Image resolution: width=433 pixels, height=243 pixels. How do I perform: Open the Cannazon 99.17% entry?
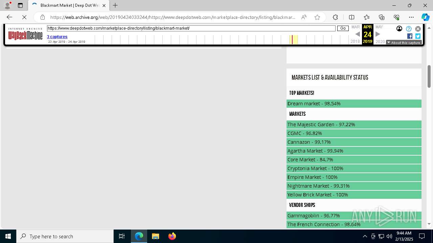click(354, 142)
